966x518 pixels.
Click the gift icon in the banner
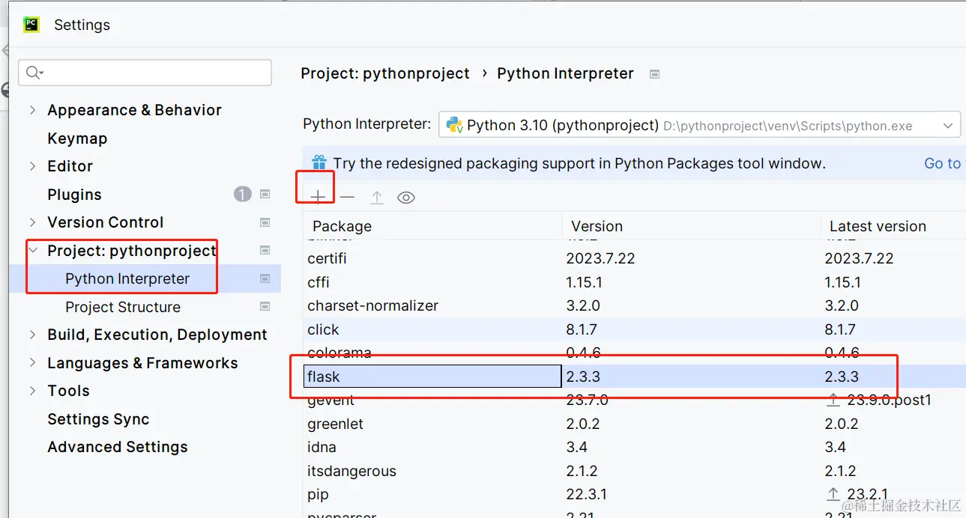tap(319, 162)
